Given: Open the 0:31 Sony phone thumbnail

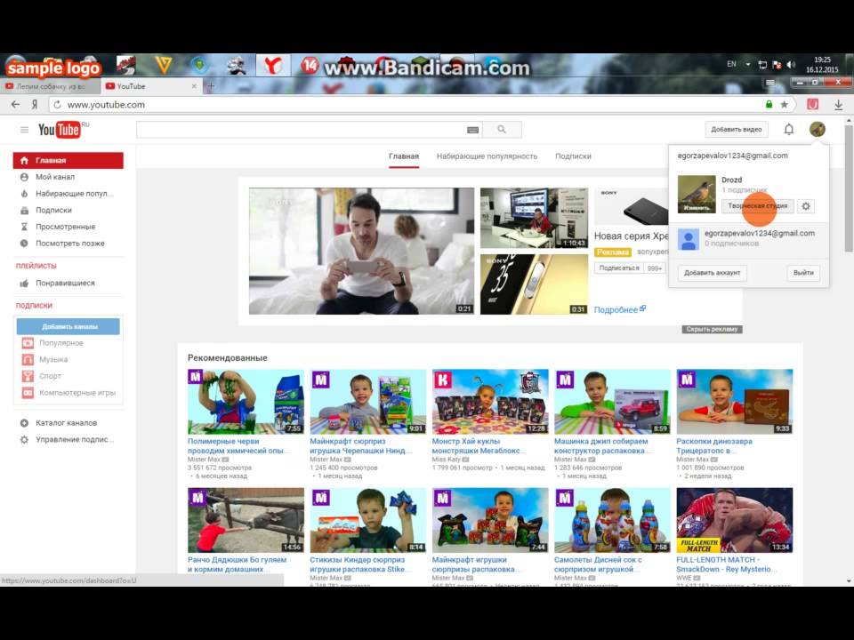Looking at the screenshot, I should click(534, 284).
